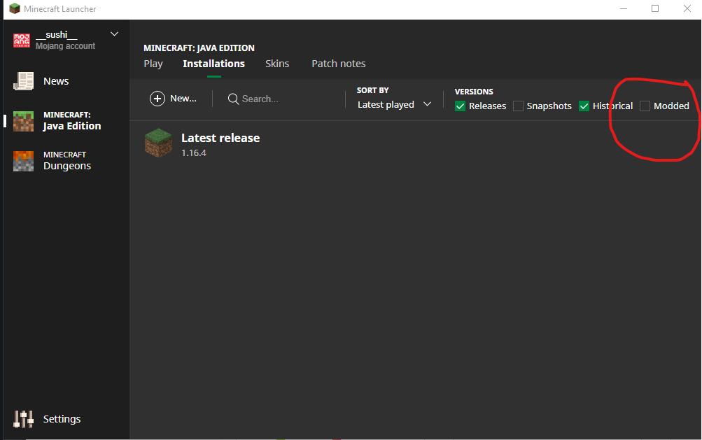This screenshot has height=440, width=702.
Task: Expand the __sushi__ account dropdown chevron
Action: coord(115,34)
